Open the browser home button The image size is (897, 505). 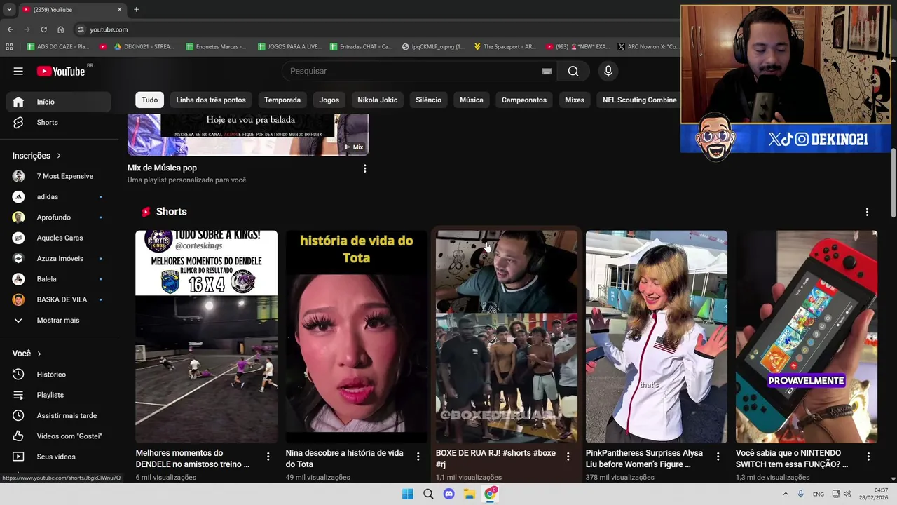[60, 29]
